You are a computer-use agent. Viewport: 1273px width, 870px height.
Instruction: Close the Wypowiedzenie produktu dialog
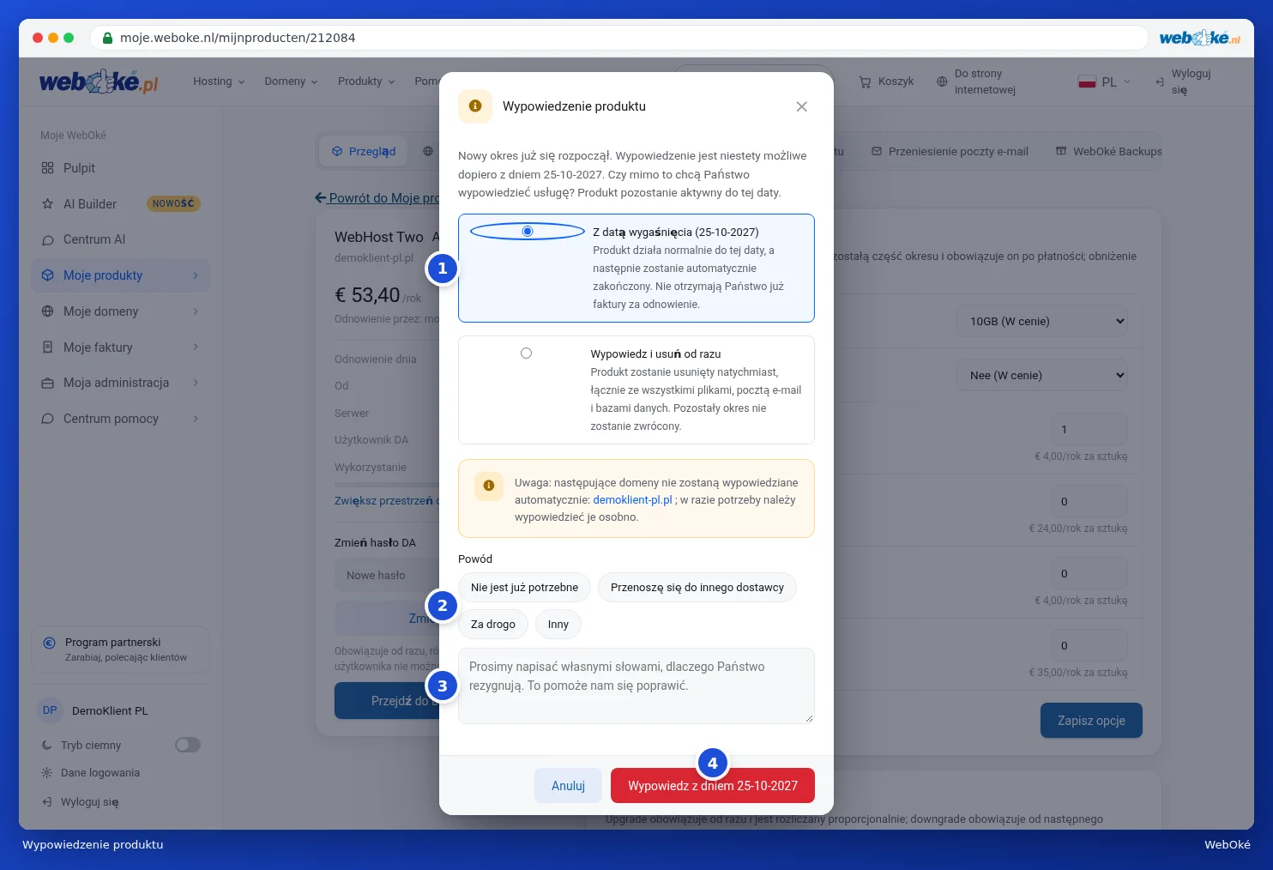click(x=801, y=106)
